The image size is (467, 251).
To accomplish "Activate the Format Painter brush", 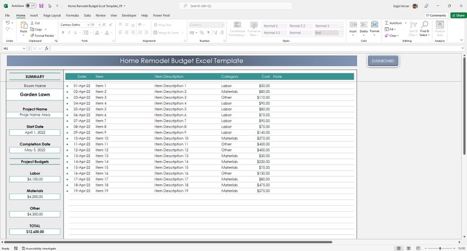I will click(32, 35).
